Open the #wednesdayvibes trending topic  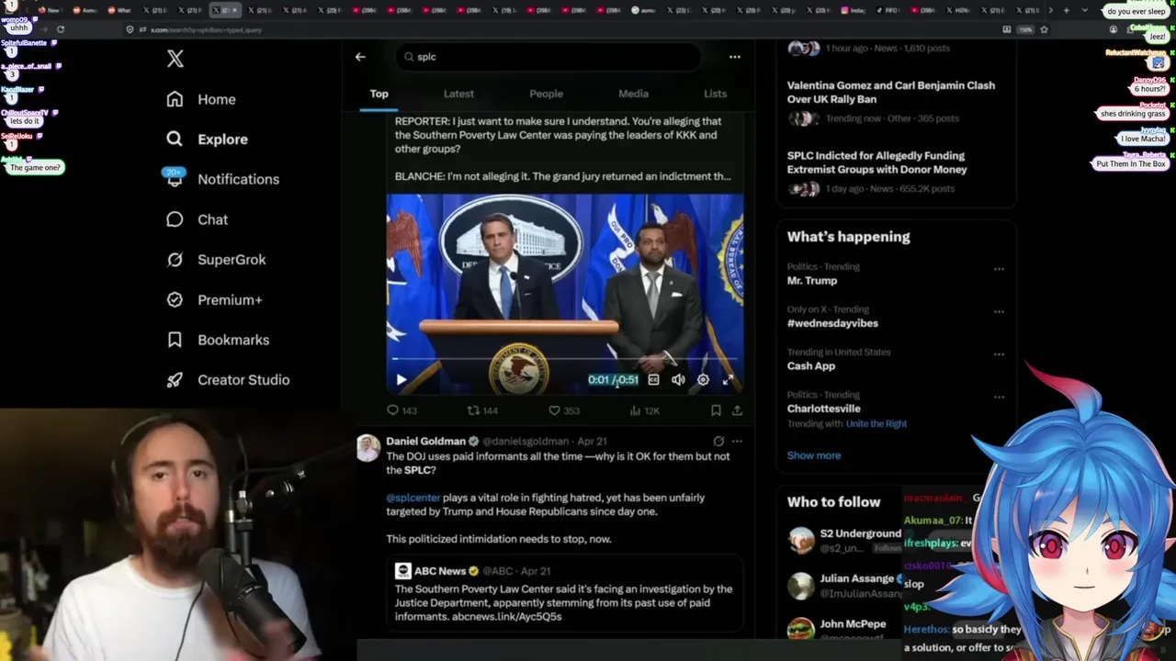(x=832, y=323)
